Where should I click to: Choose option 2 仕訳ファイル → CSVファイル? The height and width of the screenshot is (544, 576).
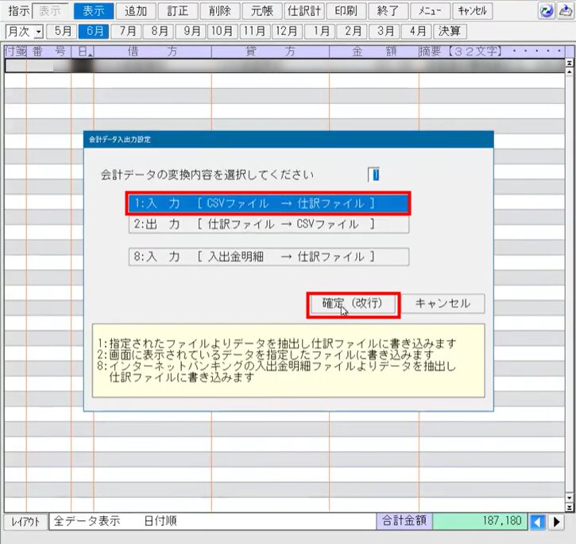pos(268,225)
